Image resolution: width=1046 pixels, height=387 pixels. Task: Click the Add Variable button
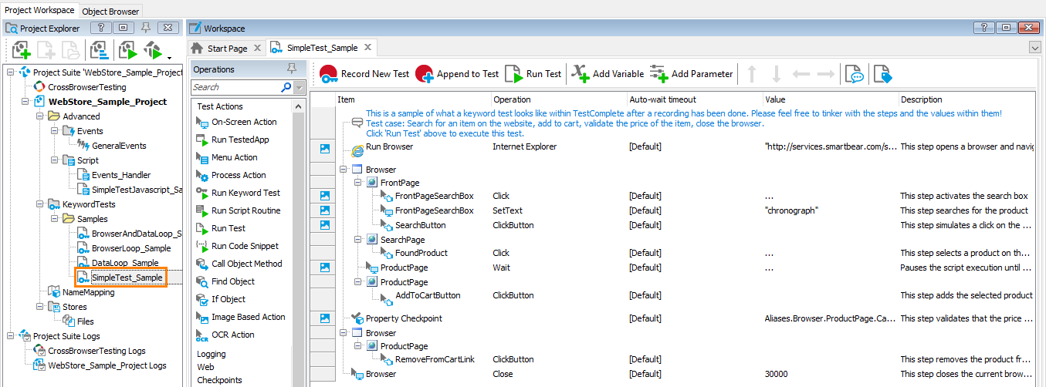[608, 74]
